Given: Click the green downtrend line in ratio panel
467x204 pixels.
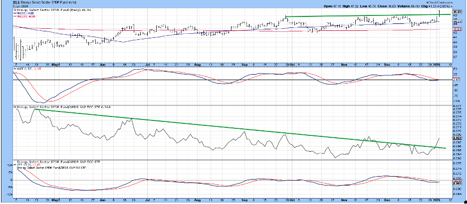Looking at the screenshot, I should coord(240,129).
